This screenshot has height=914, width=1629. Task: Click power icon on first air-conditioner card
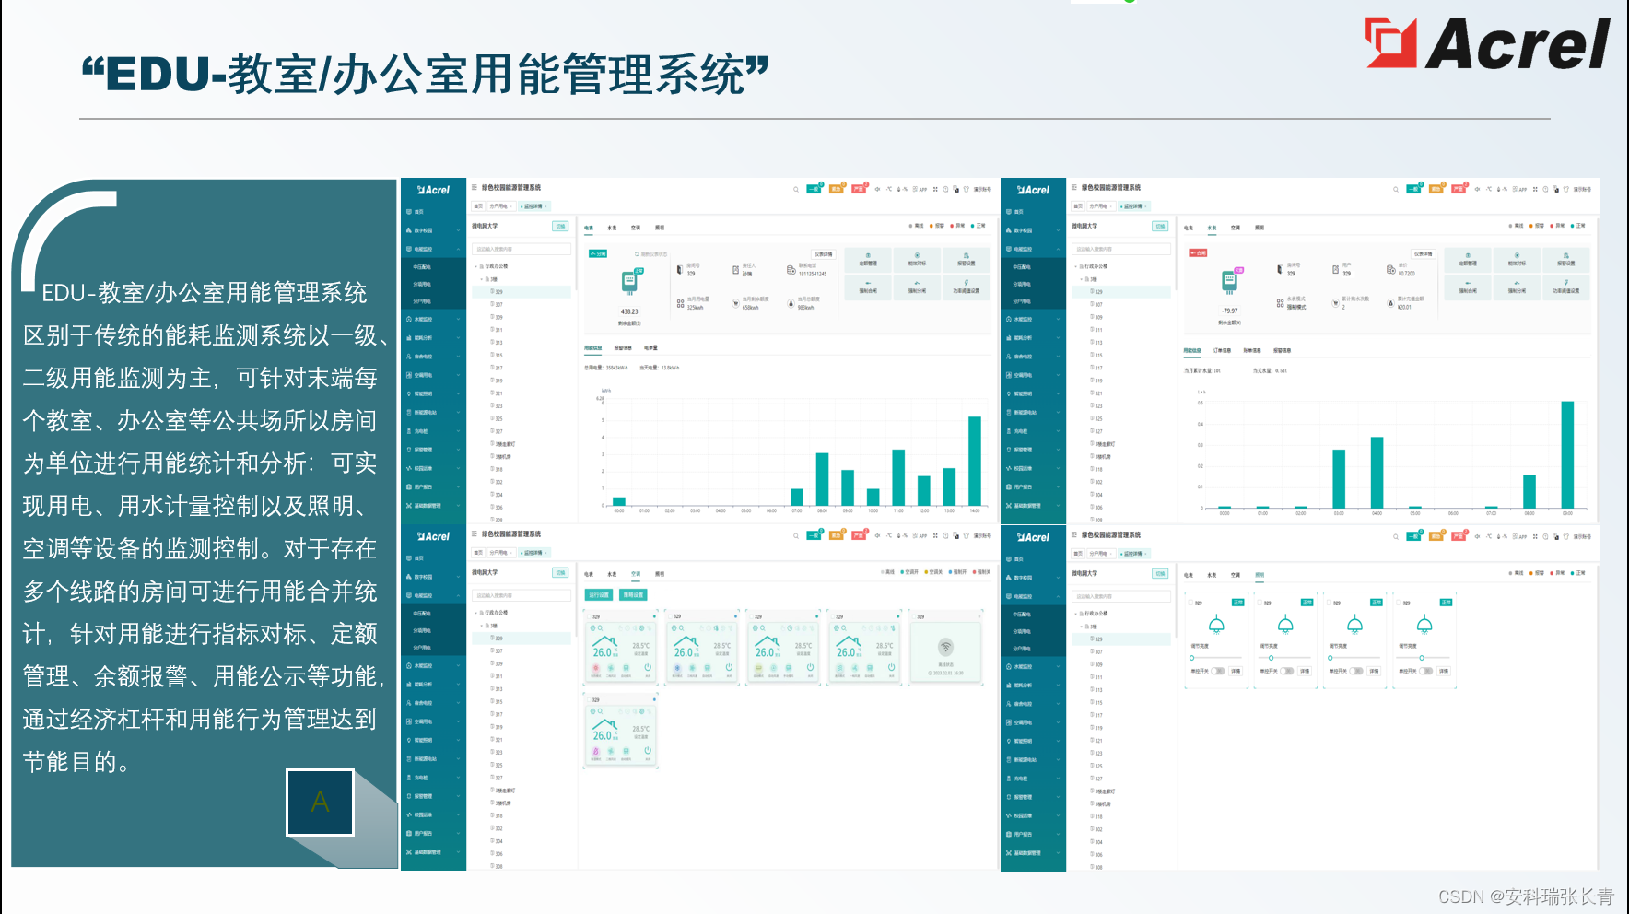[648, 667]
